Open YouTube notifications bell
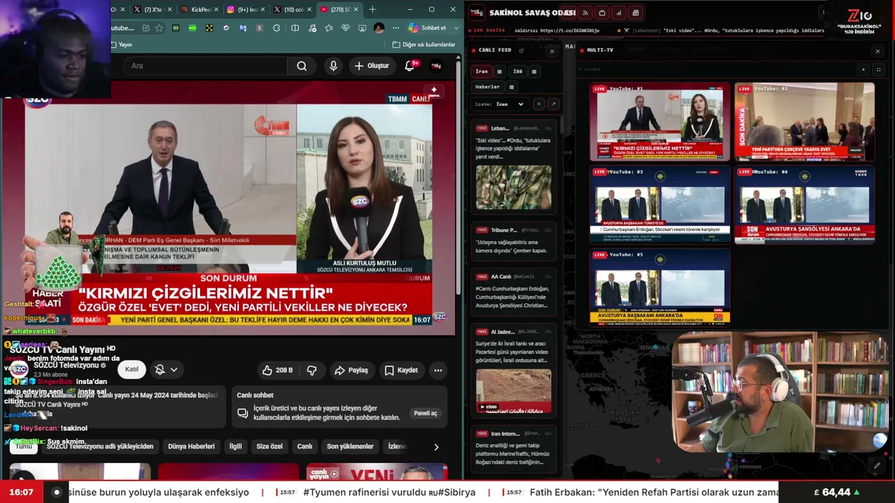This screenshot has width=895, height=503. pos(410,66)
